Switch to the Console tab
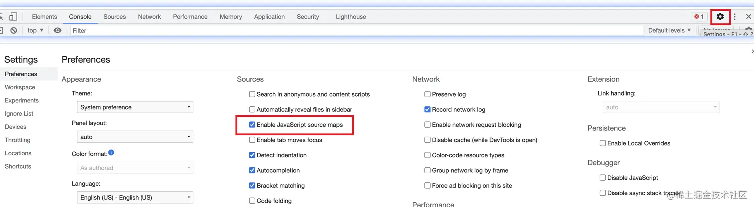Image resolution: width=754 pixels, height=207 pixels. pos(80,17)
